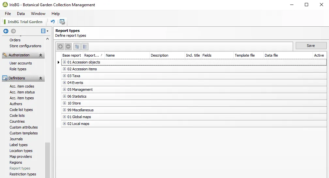Image resolution: width=329 pixels, height=178 pixels.
Task: Click the Definitions section icon
Action: click(x=5, y=78)
